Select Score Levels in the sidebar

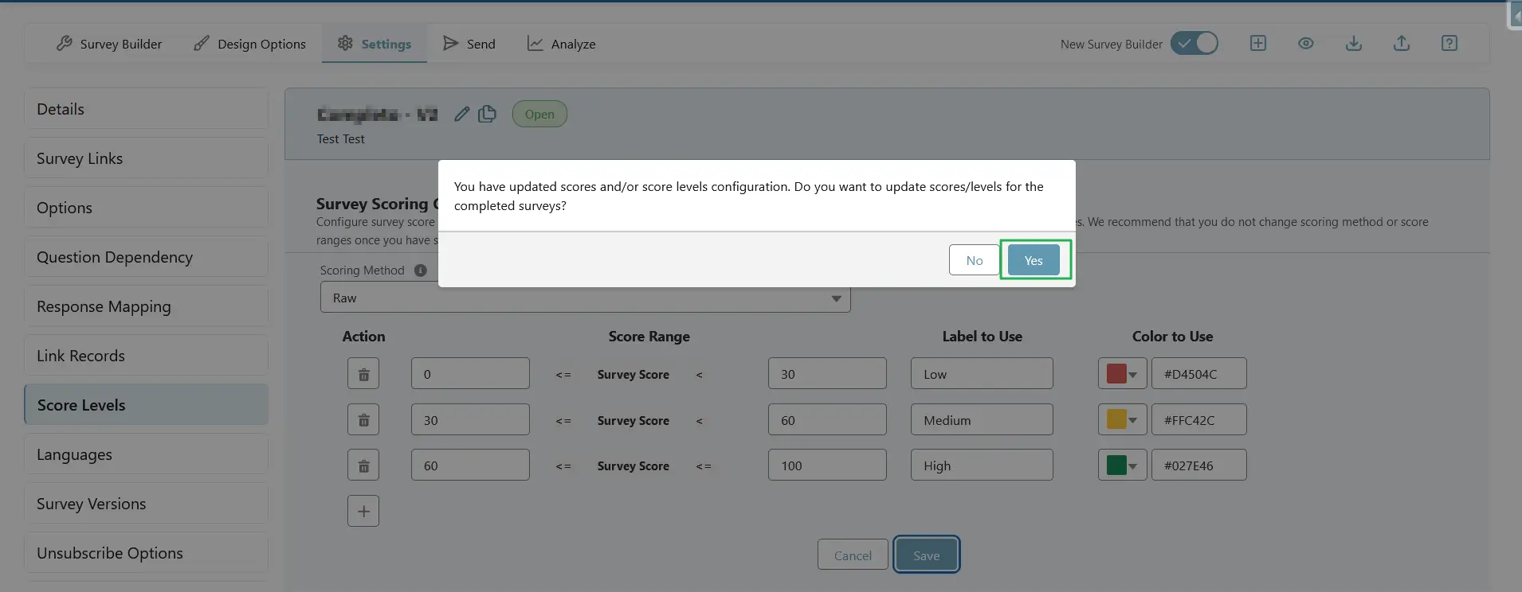pyautogui.click(x=147, y=405)
